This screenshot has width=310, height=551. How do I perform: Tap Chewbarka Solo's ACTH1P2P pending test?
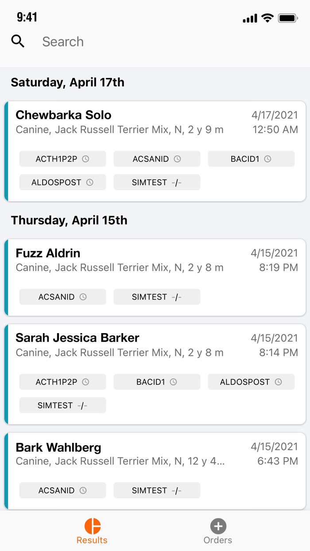[x=62, y=159]
